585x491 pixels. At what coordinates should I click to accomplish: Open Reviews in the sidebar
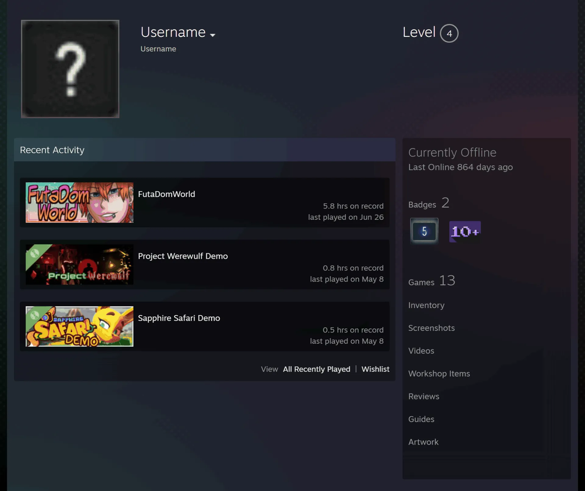(x=424, y=397)
